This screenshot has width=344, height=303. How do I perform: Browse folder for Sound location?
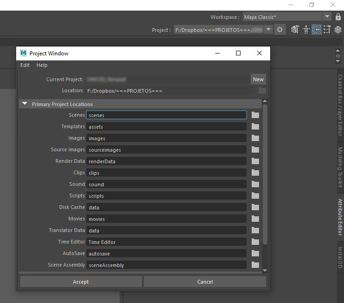coord(255,184)
